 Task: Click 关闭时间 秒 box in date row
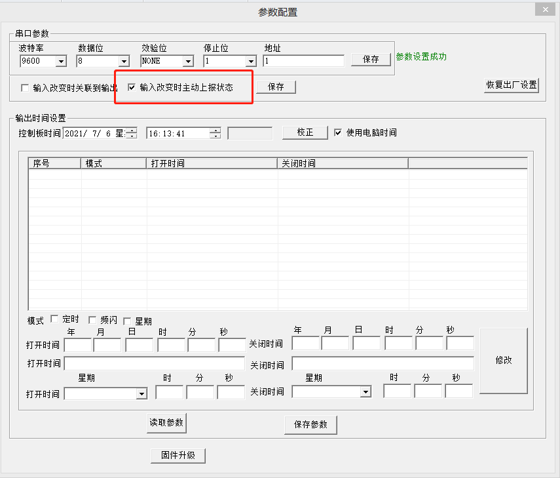pyautogui.click(x=460, y=343)
